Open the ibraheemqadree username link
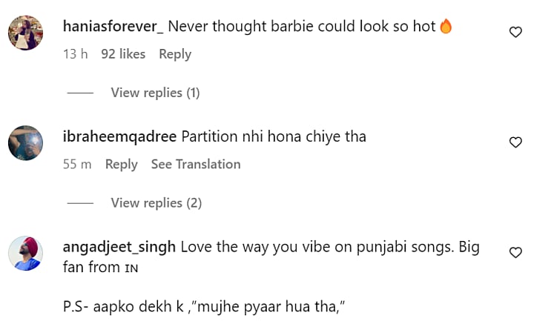The image size is (534, 327). point(120,137)
